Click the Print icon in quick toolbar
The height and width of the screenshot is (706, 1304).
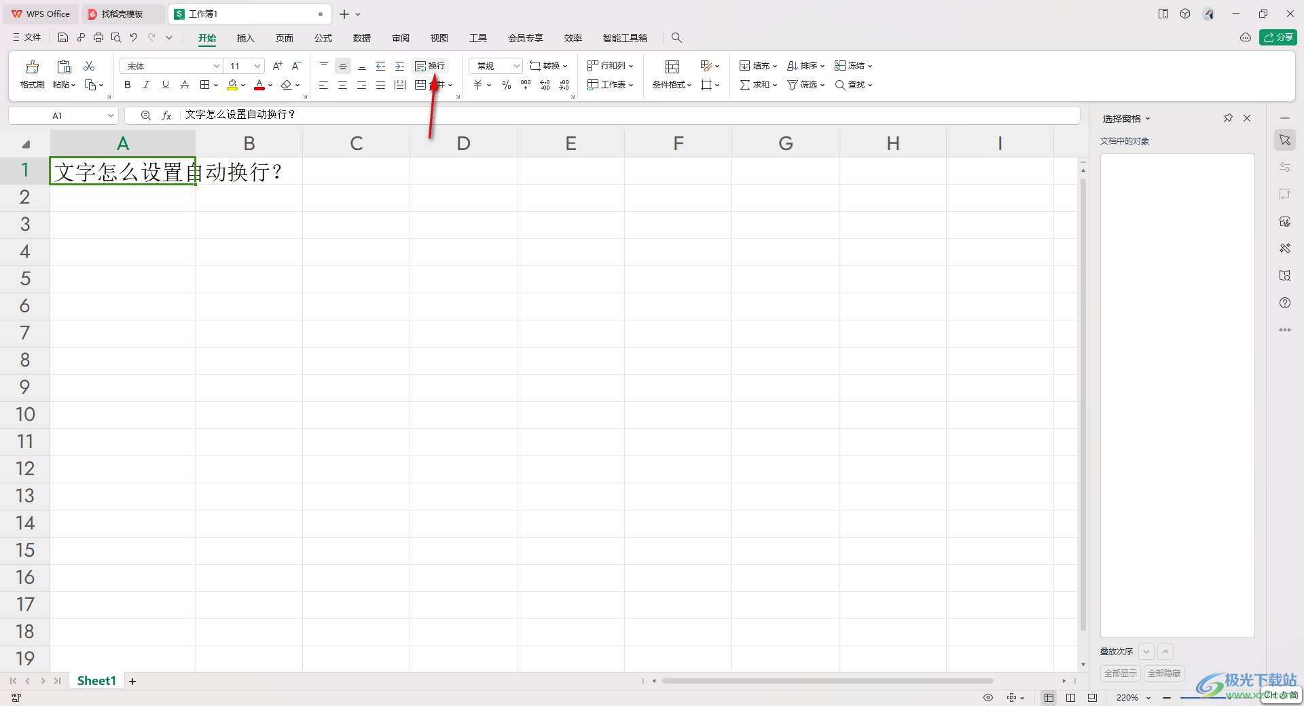(98, 37)
